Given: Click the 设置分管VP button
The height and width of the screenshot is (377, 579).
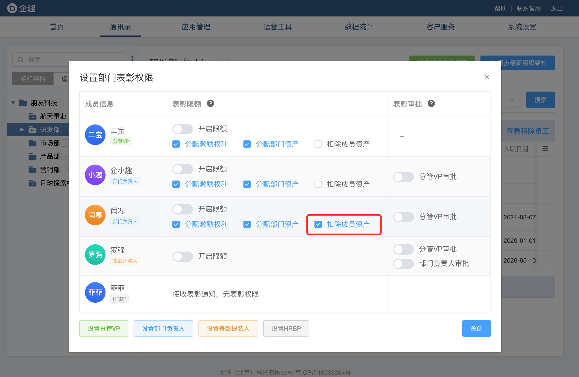Looking at the screenshot, I should click(104, 328).
